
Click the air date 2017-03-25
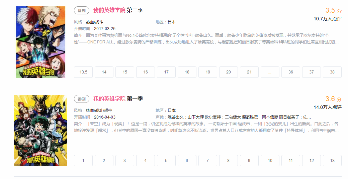105,29
